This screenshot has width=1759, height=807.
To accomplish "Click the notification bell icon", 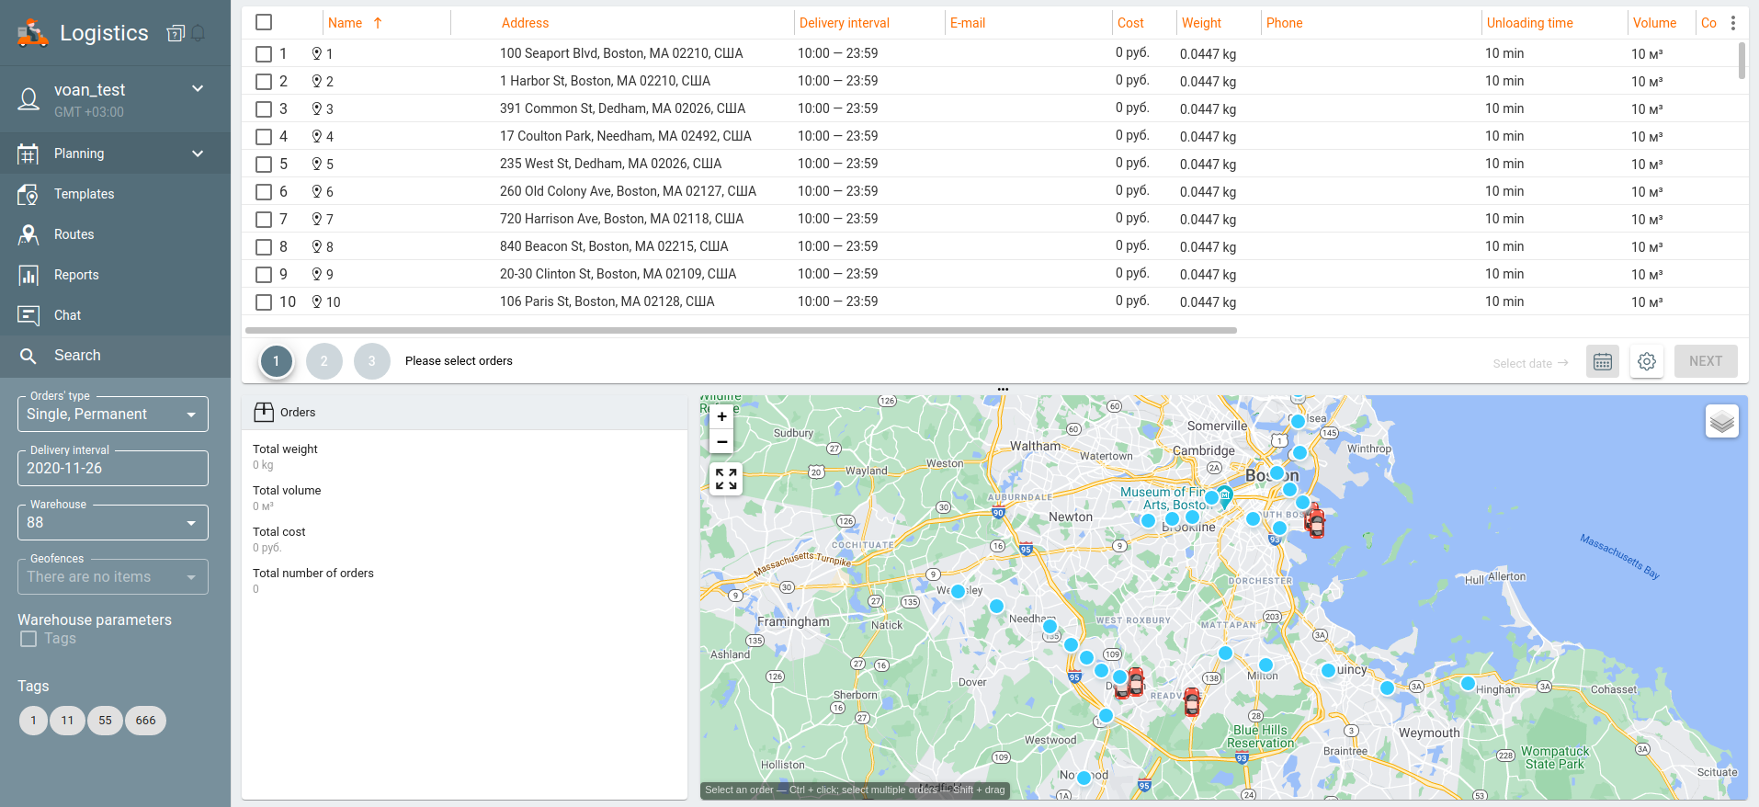I will [199, 34].
